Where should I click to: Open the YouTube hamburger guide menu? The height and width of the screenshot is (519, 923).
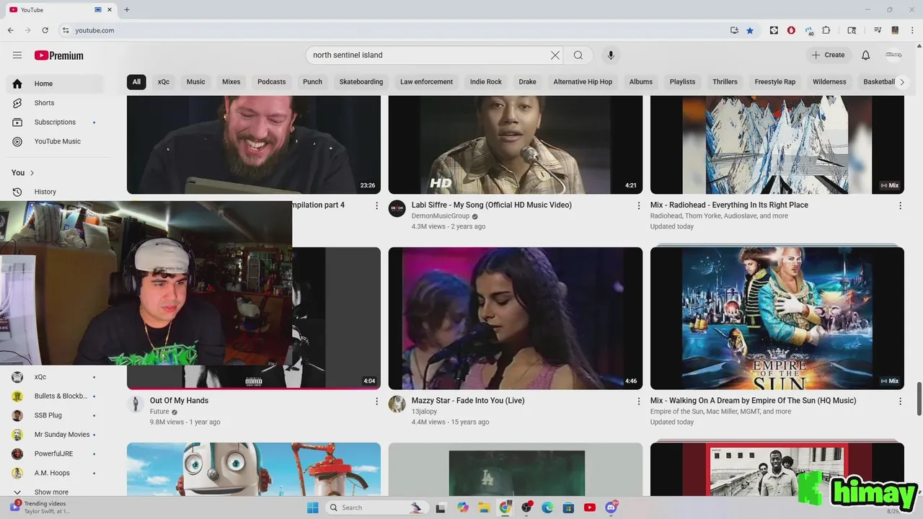(17, 56)
